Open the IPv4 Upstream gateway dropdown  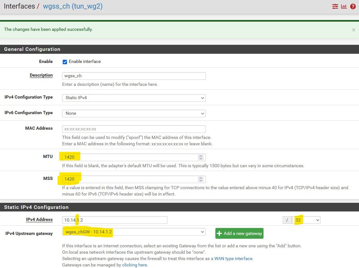(x=134, y=232)
